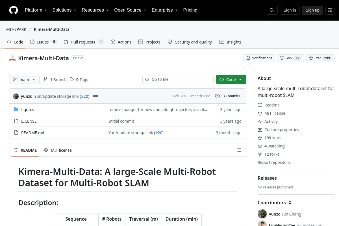Open the Insights tab
The width and height of the screenshot is (339, 226).
tap(231, 42)
